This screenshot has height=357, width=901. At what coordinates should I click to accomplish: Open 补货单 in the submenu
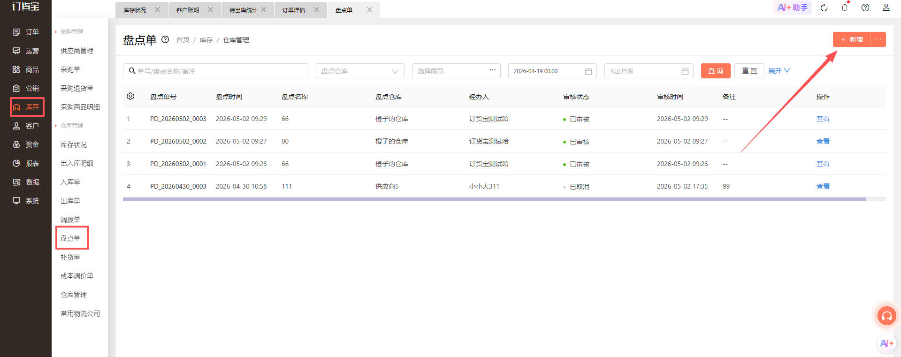(x=70, y=257)
